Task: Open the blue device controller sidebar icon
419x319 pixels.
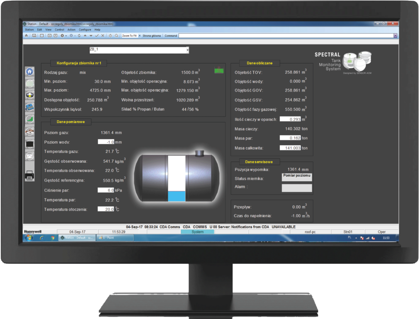Action: [29, 107]
